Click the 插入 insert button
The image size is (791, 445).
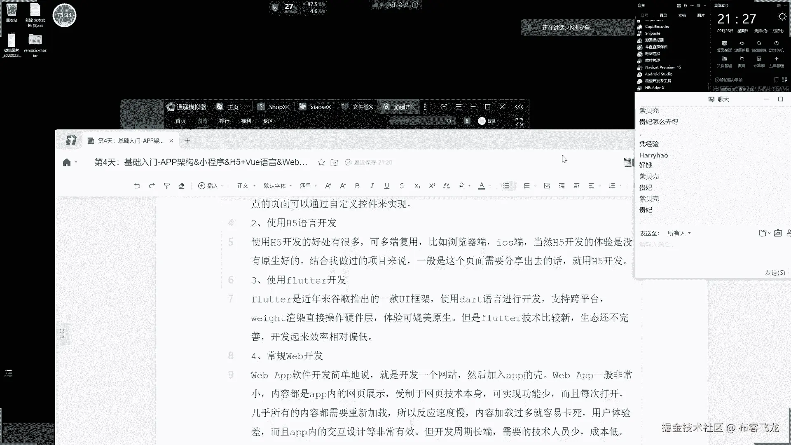pos(210,186)
